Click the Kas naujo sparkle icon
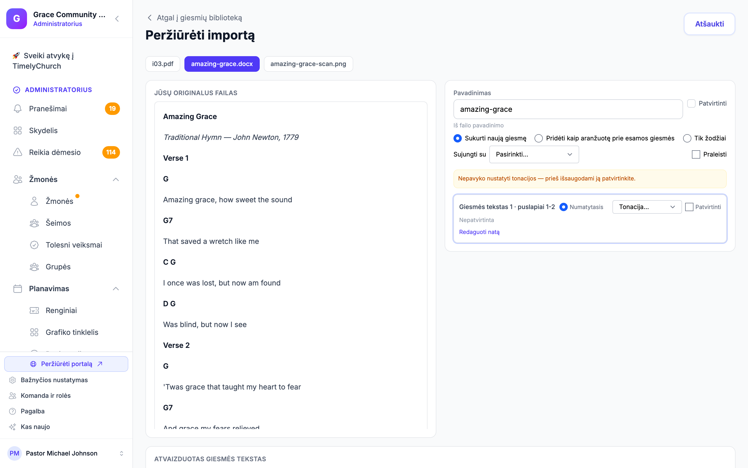The height and width of the screenshot is (468, 748). (12, 427)
